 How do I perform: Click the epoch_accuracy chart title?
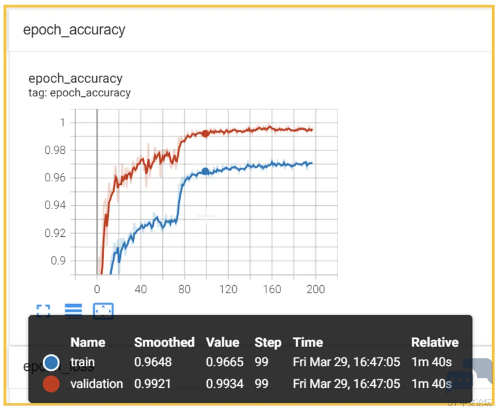tap(76, 78)
